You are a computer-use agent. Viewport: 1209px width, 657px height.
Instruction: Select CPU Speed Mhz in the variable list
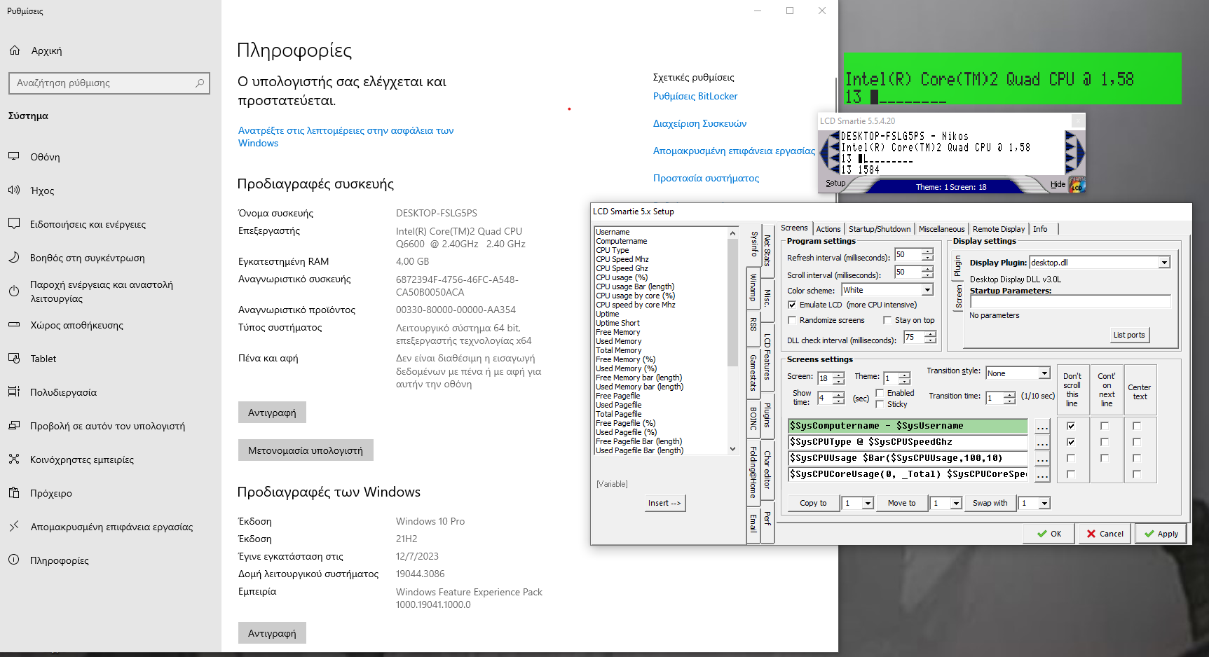click(x=621, y=259)
